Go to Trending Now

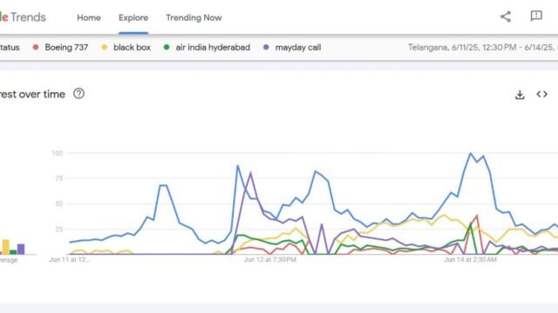[194, 17]
